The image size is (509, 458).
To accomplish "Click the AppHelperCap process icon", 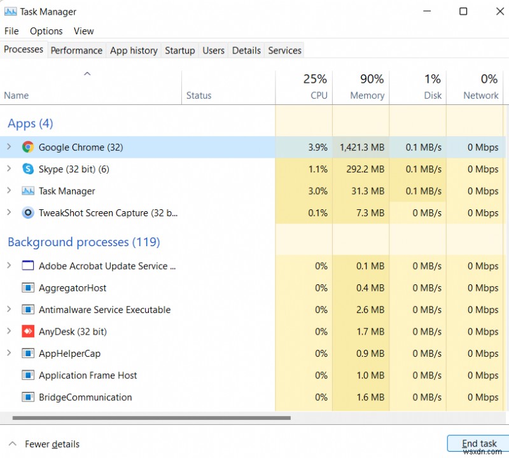I will [28, 353].
